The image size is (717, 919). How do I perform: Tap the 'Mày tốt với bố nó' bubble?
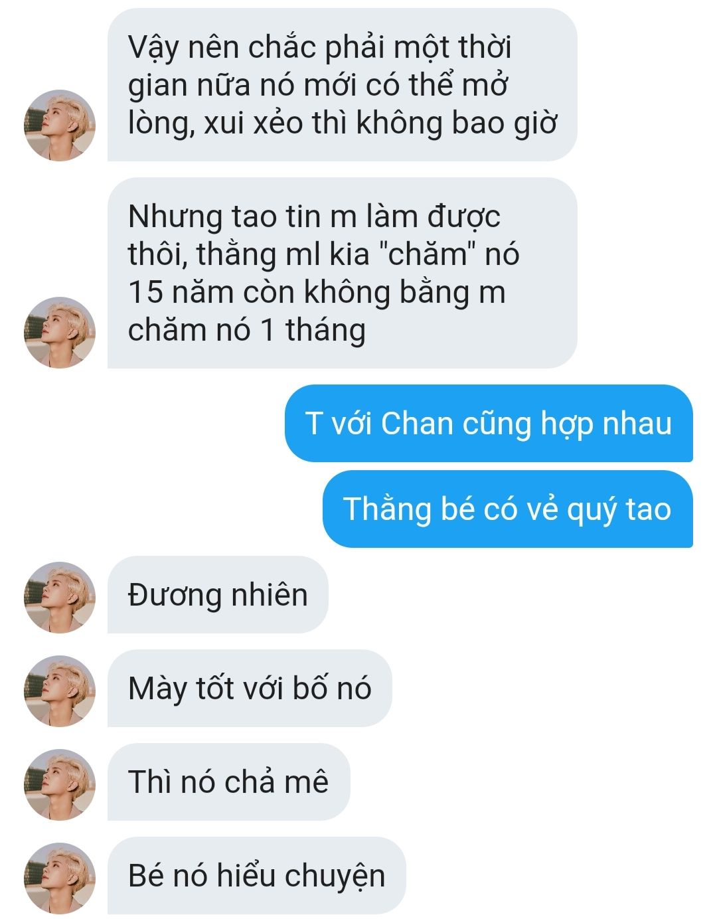pyautogui.click(x=250, y=688)
